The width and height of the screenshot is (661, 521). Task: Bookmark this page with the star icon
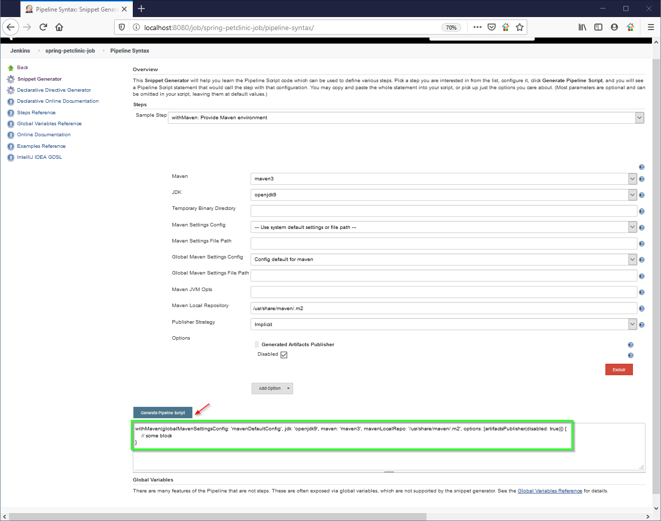click(520, 27)
